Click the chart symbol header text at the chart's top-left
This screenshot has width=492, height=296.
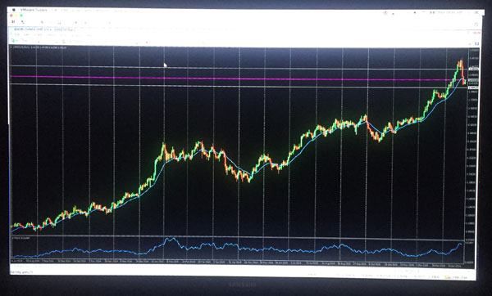pyautogui.click(x=39, y=47)
